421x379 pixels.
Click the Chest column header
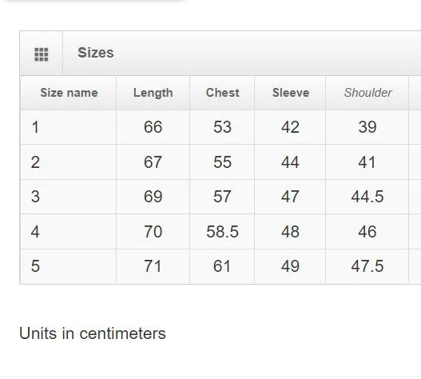point(222,93)
